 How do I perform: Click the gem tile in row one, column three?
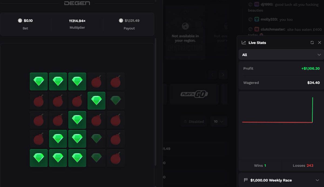click(x=77, y=81)
